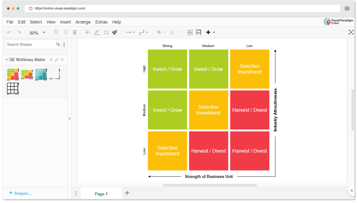The height and width of the screenshot is (203, 358).
Task: Click the Delete trash icon
Action: click(75, 32)
